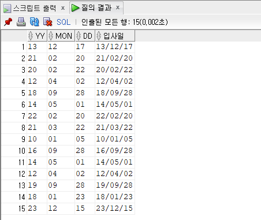Image resolution: width=261 pixels, height=220 pixels.
Task: Select DD value 17 in row 1
Action: pos(85,47)
